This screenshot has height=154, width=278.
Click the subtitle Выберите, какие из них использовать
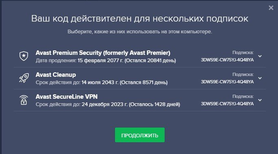tap(140, 32)
